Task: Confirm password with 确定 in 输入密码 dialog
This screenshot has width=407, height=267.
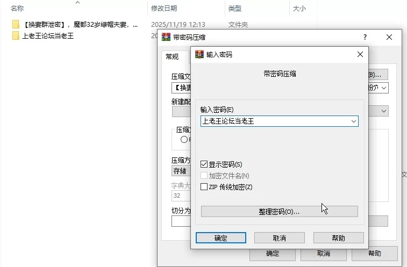Action: click(221, 238)
